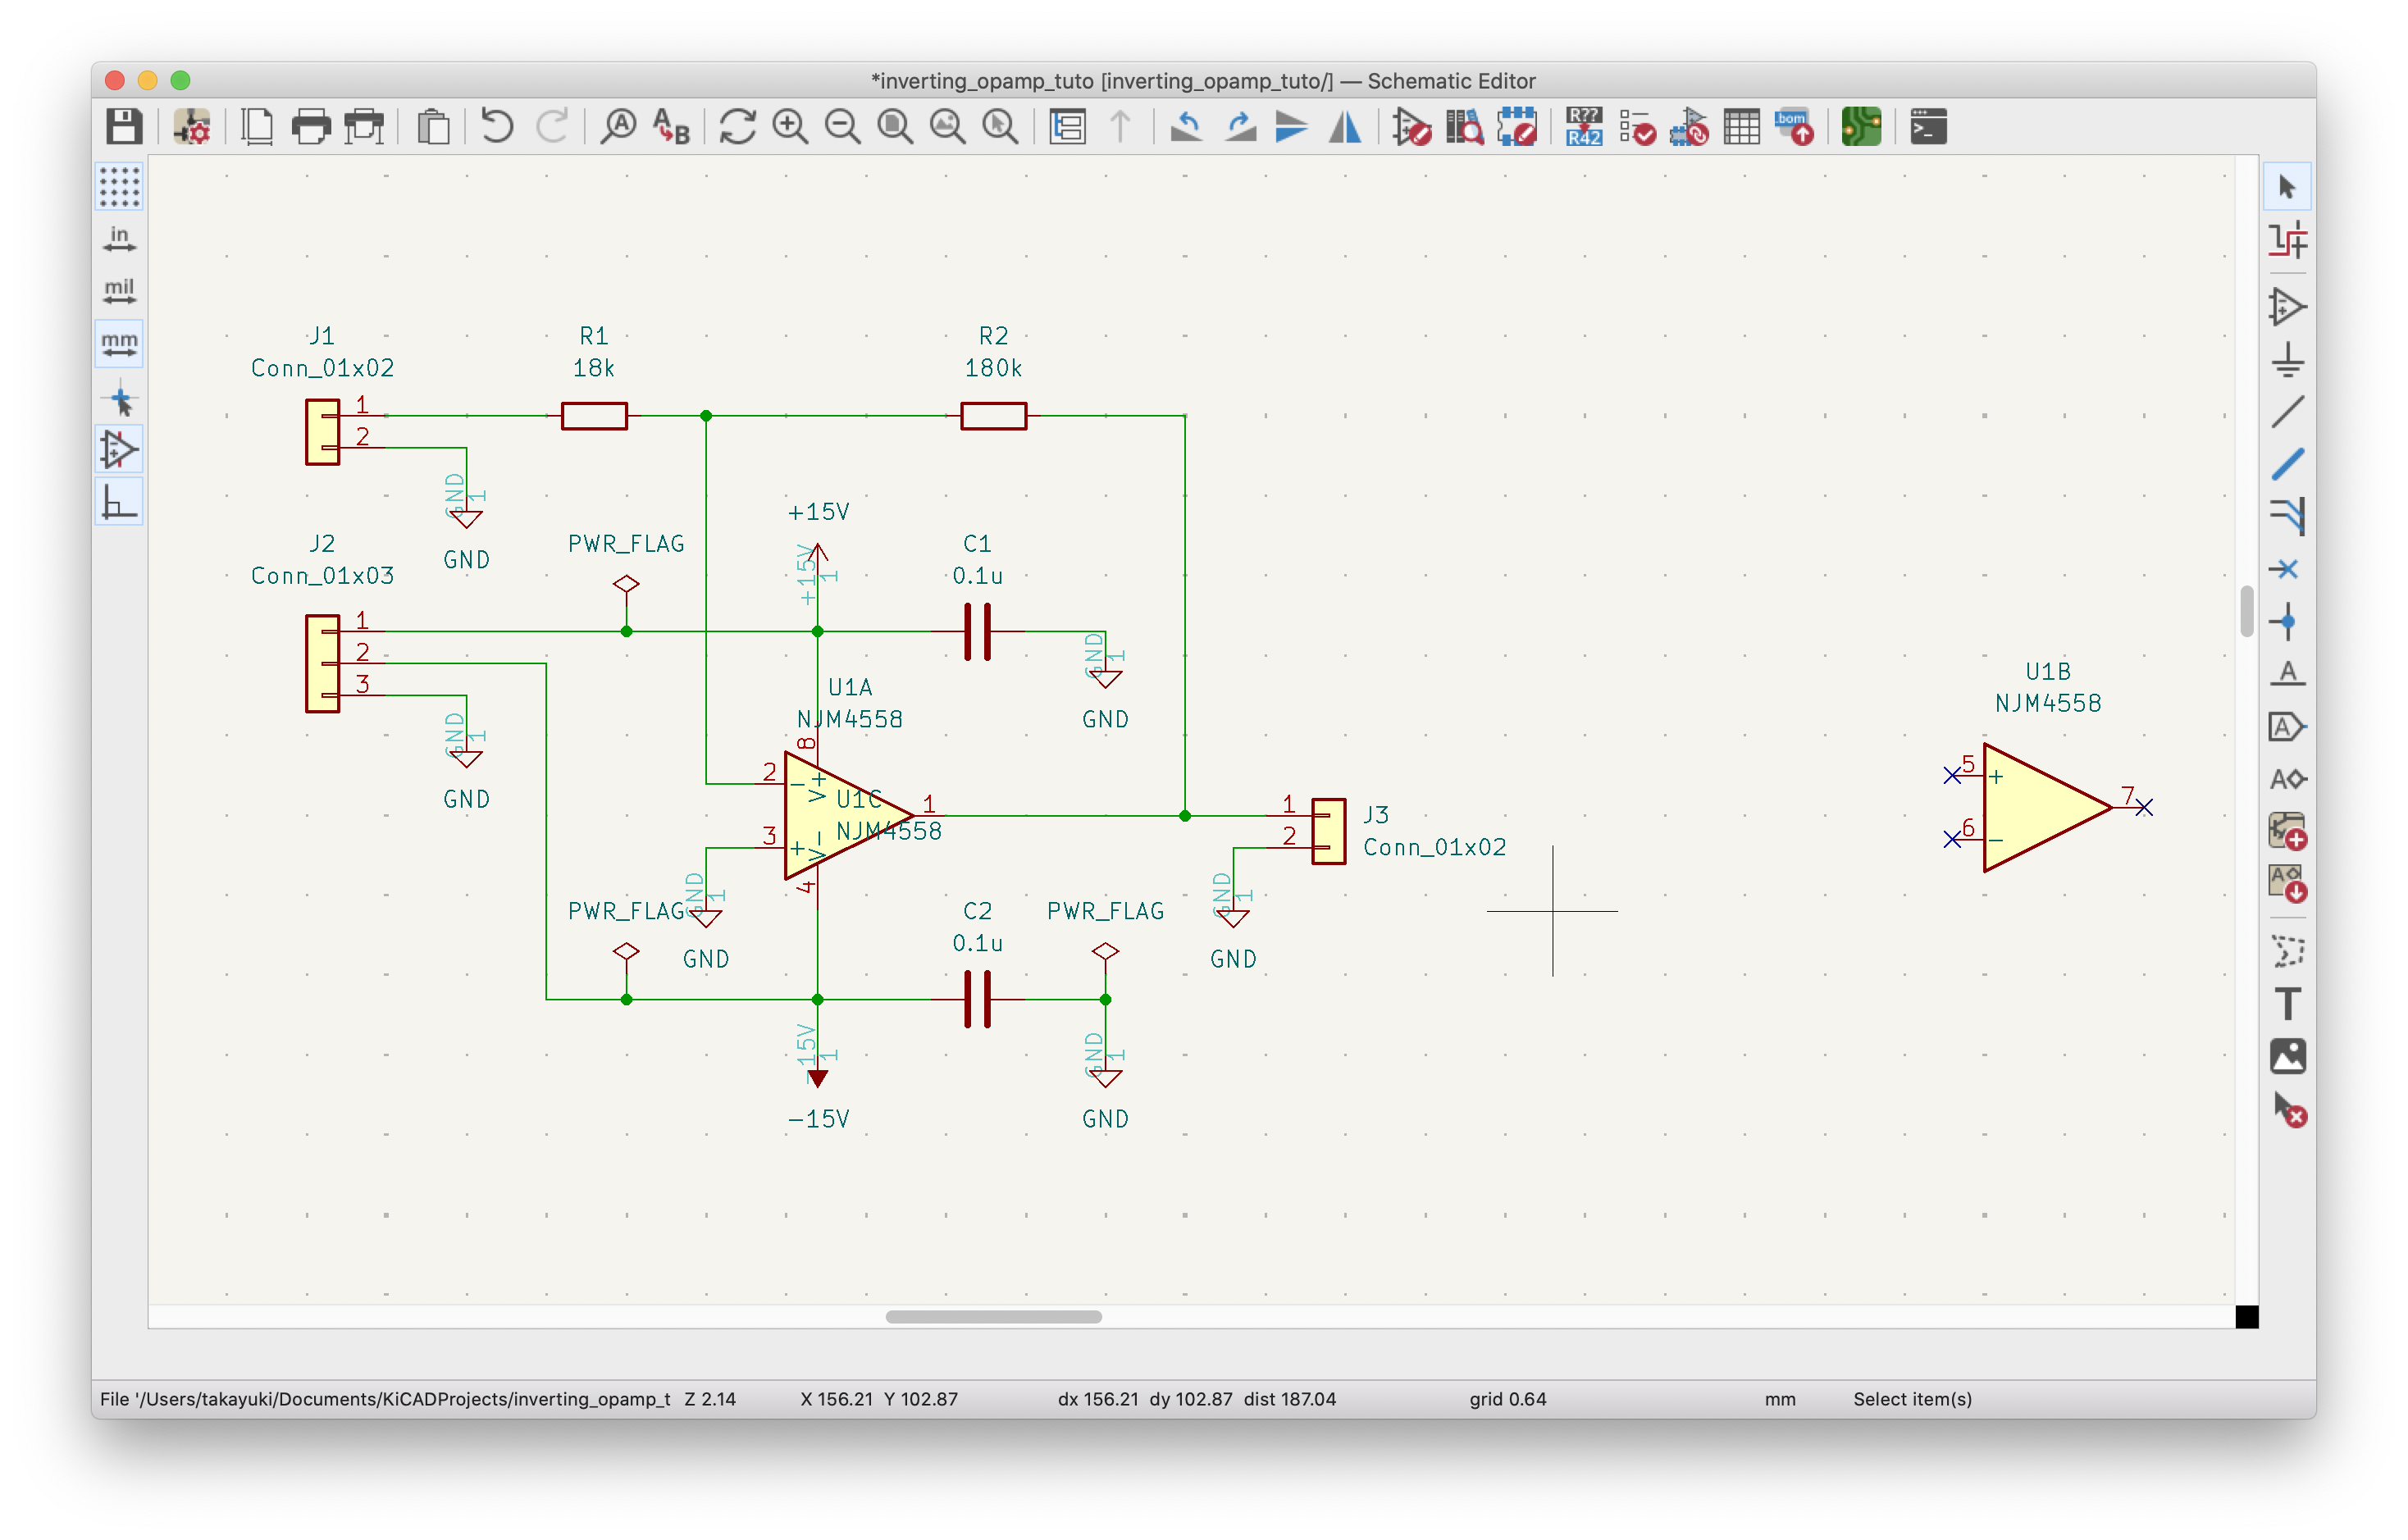Viewport: 2408px width, 1540px height.
Task: Mirror selection horizontally
Action: click(1345, 127)
